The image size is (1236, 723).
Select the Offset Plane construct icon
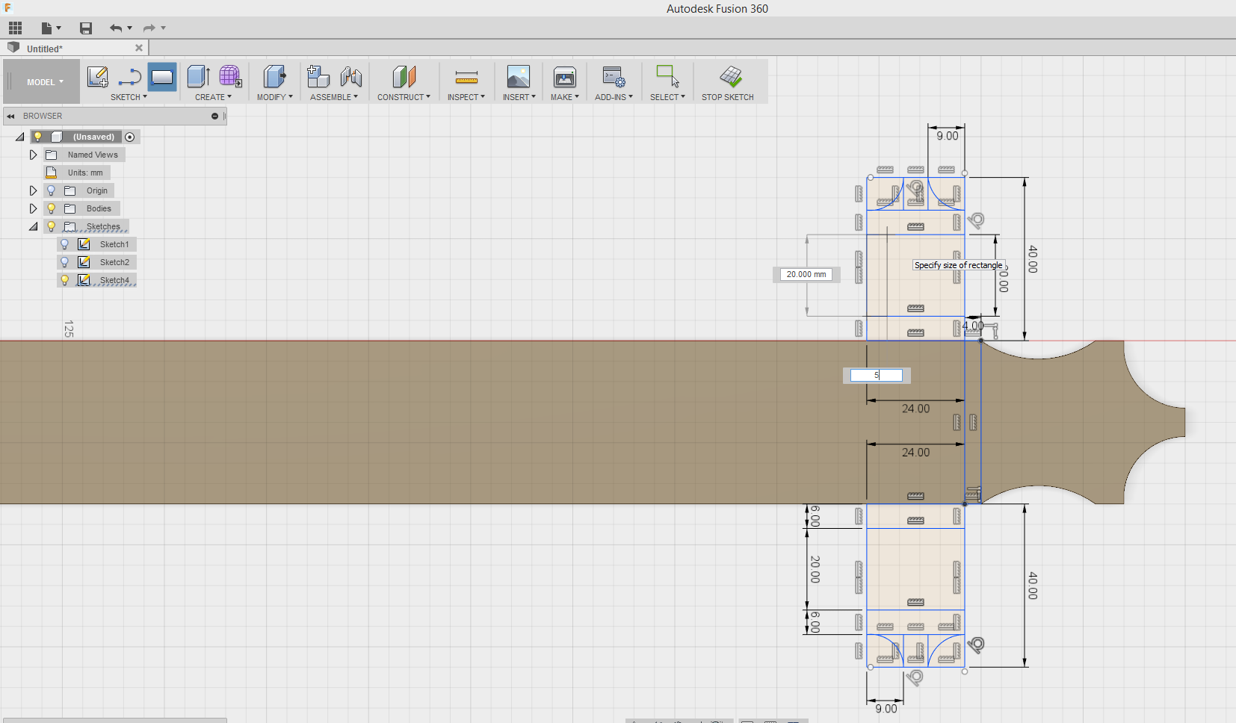(404, 76)
